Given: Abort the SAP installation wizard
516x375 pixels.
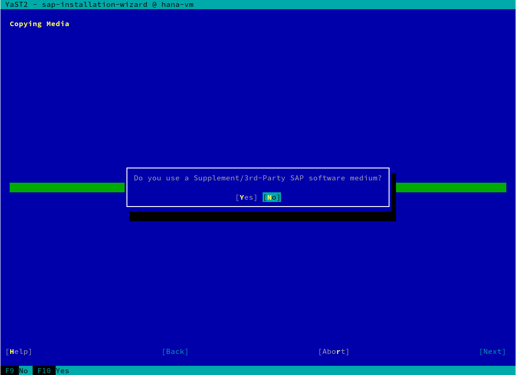Looking at the screenshot, I should click(333, 352).
